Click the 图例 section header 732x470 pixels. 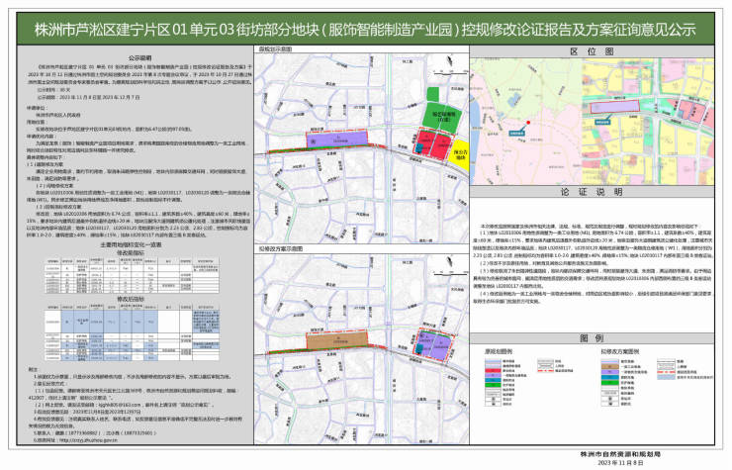pyautogui.click(x=592, y=338)
